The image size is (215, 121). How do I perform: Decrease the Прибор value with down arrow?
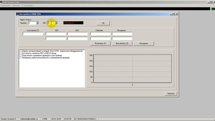click(37, 24)
